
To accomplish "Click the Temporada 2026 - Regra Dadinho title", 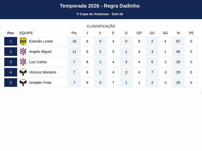I will [x=100, y=6].
